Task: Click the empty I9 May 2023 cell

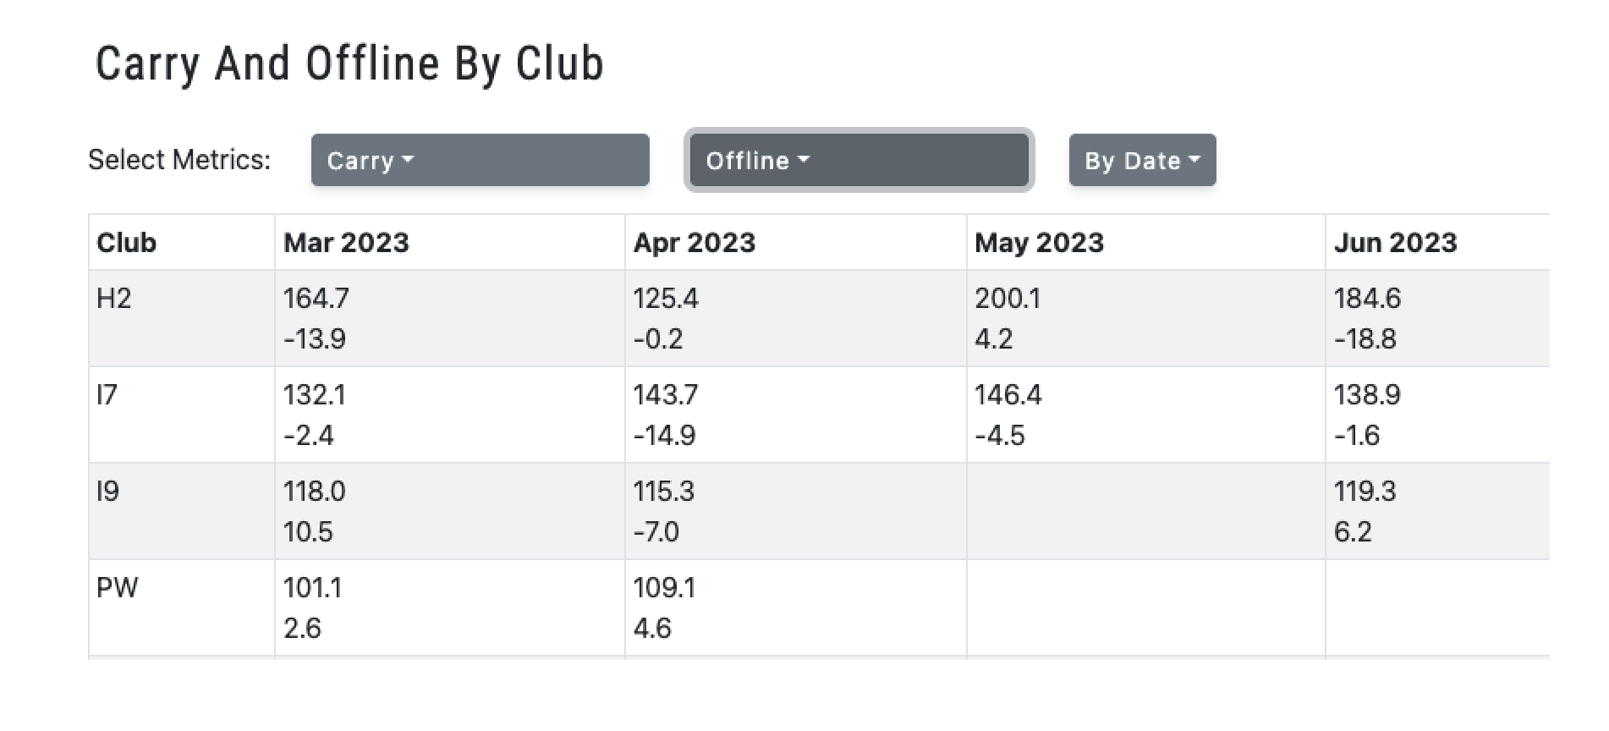Action: [x=1145, y=511]
